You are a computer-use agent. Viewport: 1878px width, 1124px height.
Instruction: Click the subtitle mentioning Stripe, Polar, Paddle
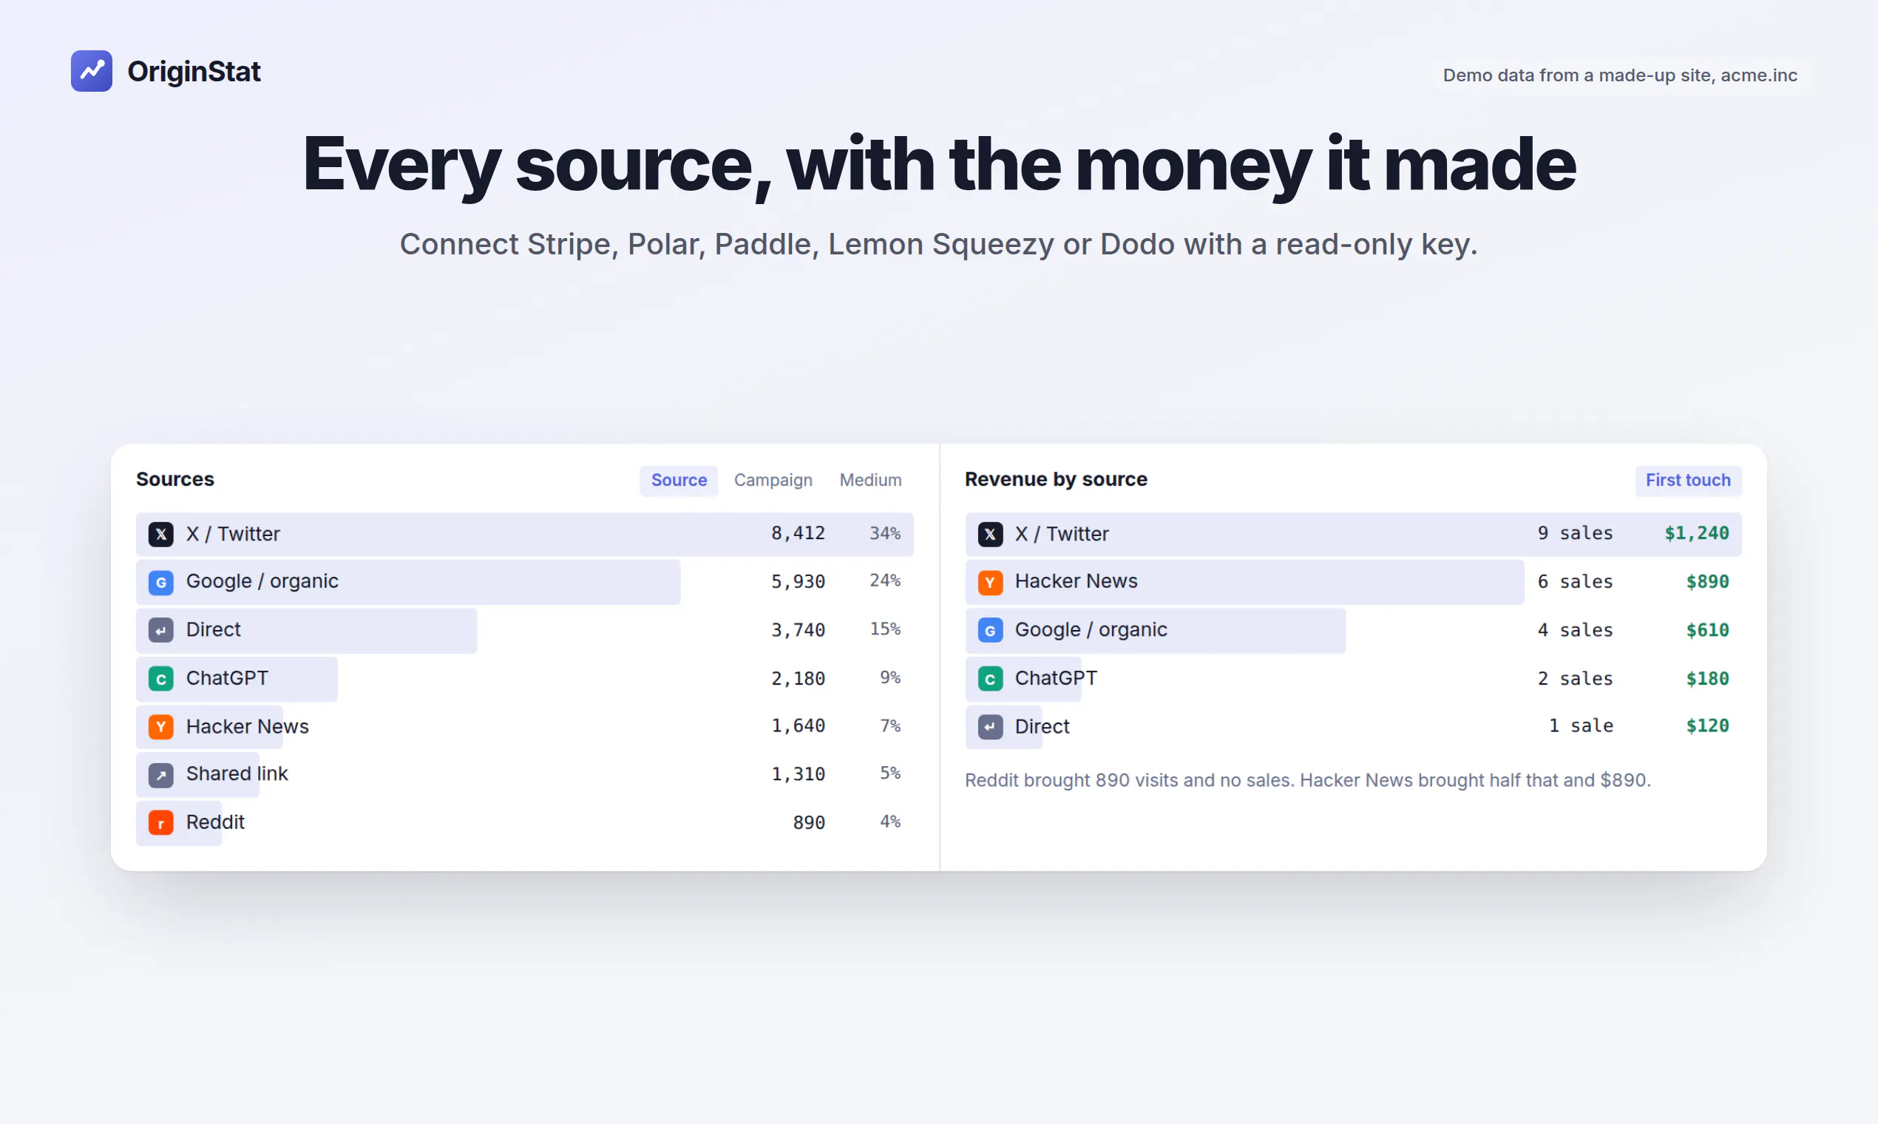tap(938, 244)
